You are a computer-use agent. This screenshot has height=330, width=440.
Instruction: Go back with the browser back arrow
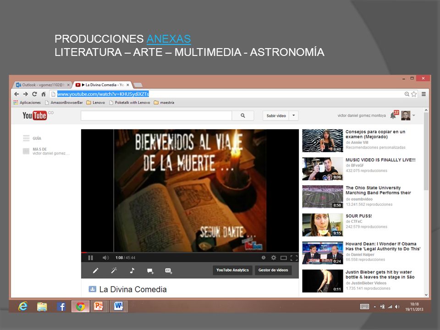point(16,94)
